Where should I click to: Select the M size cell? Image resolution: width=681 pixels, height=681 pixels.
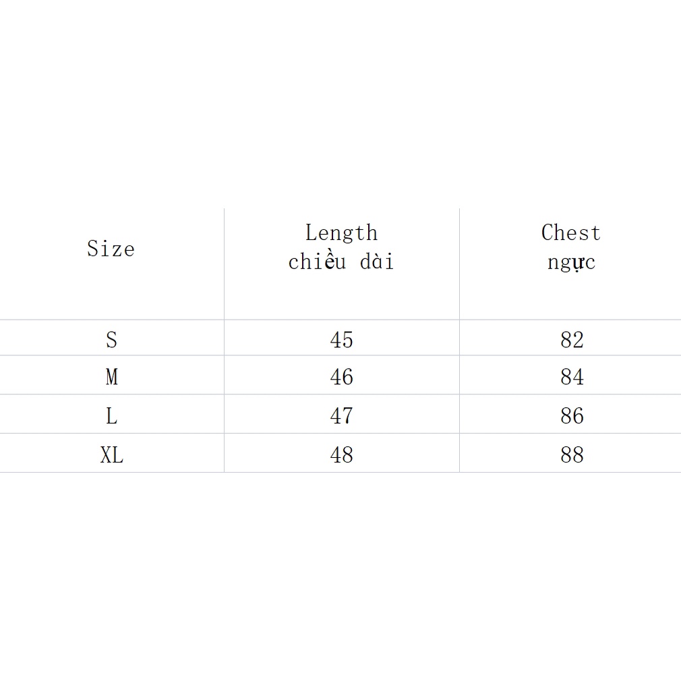[111, 377]
